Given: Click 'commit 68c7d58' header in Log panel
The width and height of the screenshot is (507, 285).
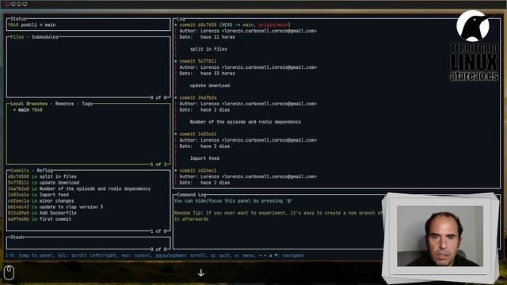Looking at the screenshot, I should 198,25.
